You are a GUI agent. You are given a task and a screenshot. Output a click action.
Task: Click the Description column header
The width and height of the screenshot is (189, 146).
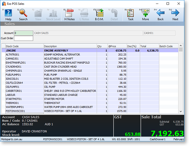click(70, 46)
